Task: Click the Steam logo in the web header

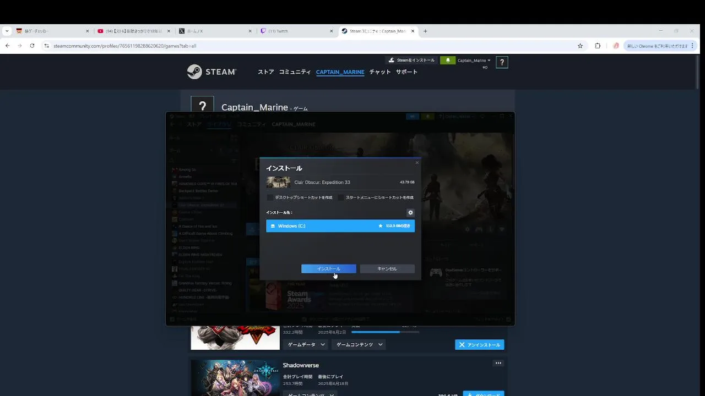Action: pyautogui.click(x=211, y=72)
